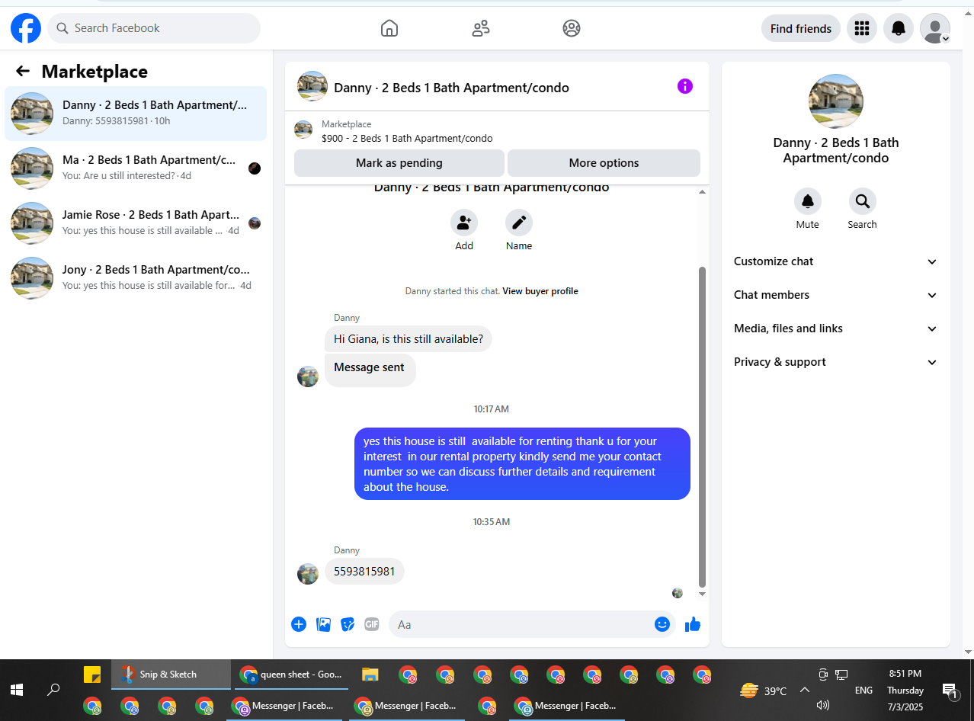
Task: Expand Chat members section
Action: pos(836,295)
